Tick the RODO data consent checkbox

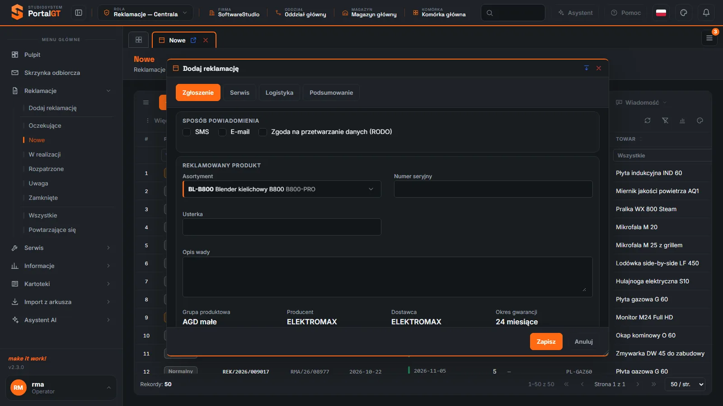pyautogui.click(x=263, y=132)
